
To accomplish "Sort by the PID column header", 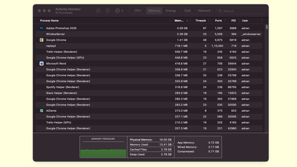I will tap(233, 21).
